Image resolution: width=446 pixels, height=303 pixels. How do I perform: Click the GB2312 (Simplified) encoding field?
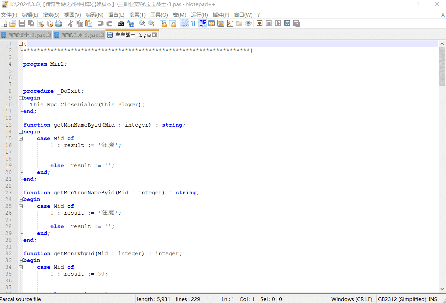point(402,299)
